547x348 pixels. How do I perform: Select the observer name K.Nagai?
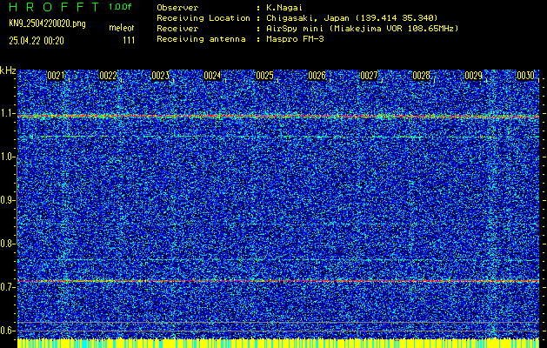[x=286, y=8]
